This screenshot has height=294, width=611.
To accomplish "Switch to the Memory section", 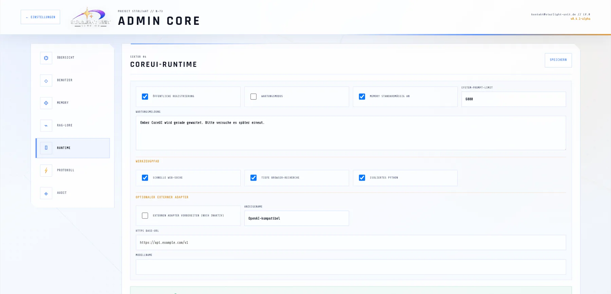I will (73, 103).
